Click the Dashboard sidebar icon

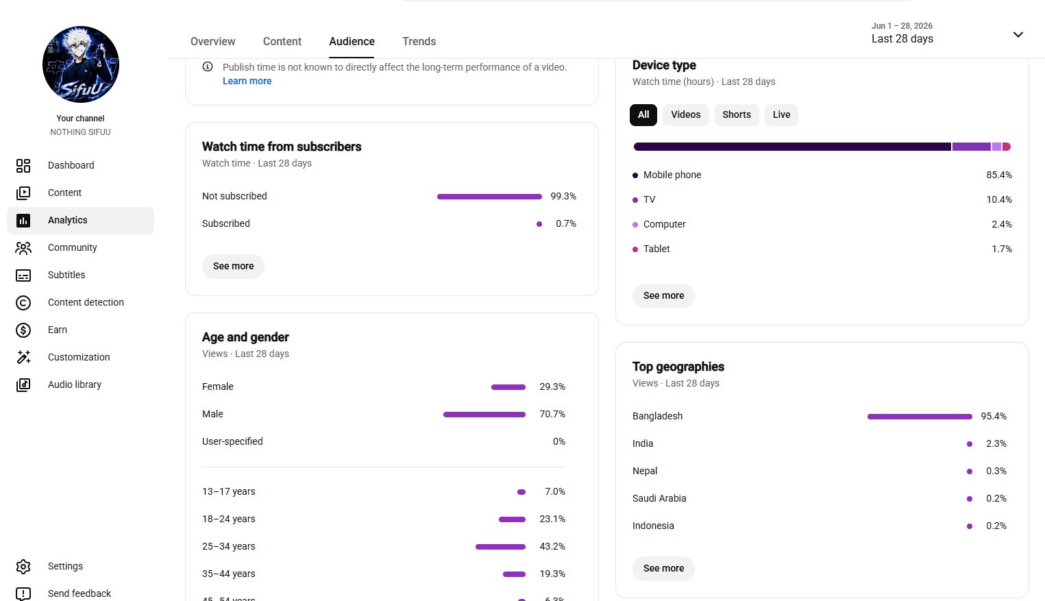pyautogui.click(x=23, y=165)
